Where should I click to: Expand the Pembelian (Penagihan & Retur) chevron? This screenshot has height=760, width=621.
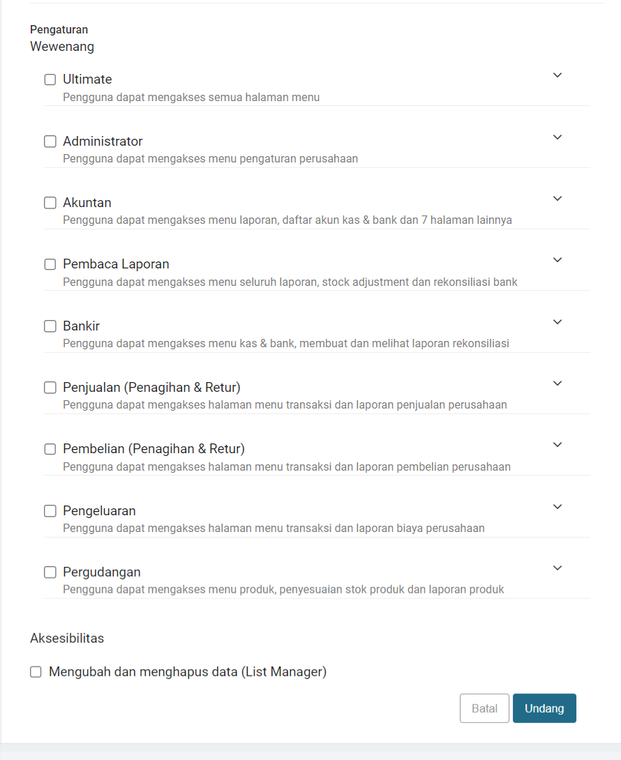pos(558,445)
